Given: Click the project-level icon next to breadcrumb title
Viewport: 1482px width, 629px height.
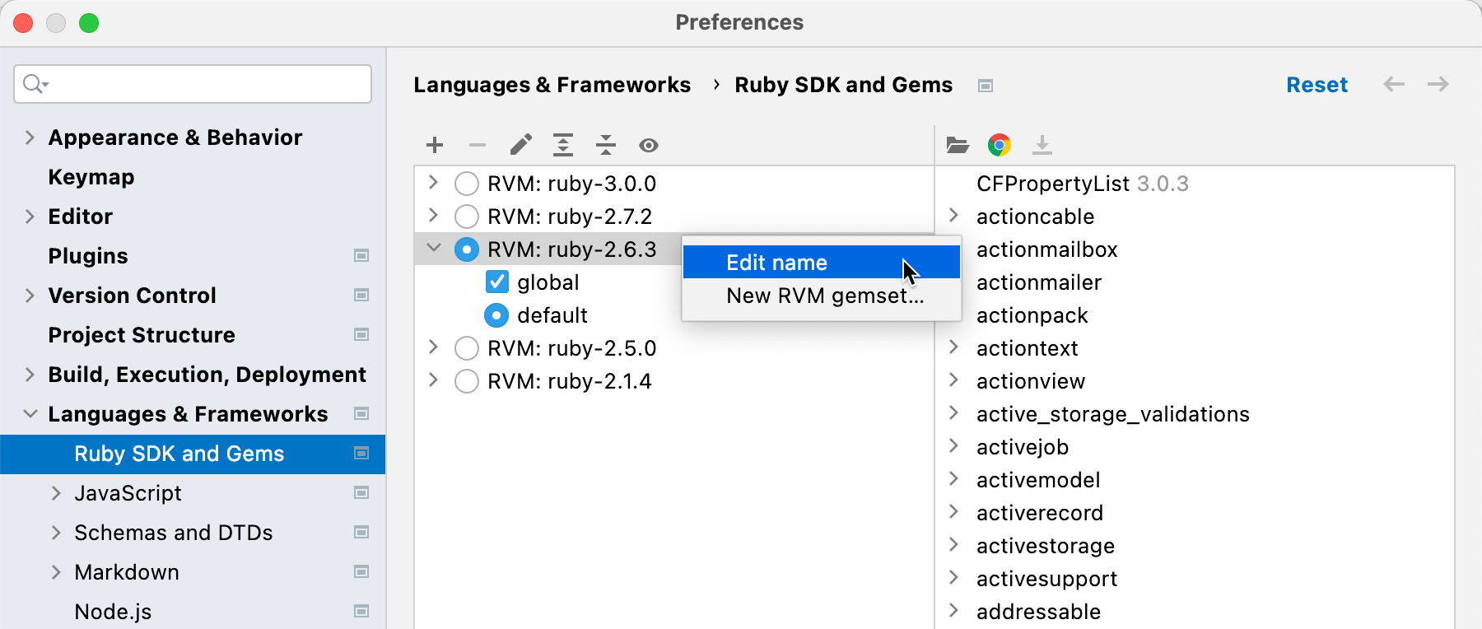Looking at the screenshot, I should click(x=986, y=86).
